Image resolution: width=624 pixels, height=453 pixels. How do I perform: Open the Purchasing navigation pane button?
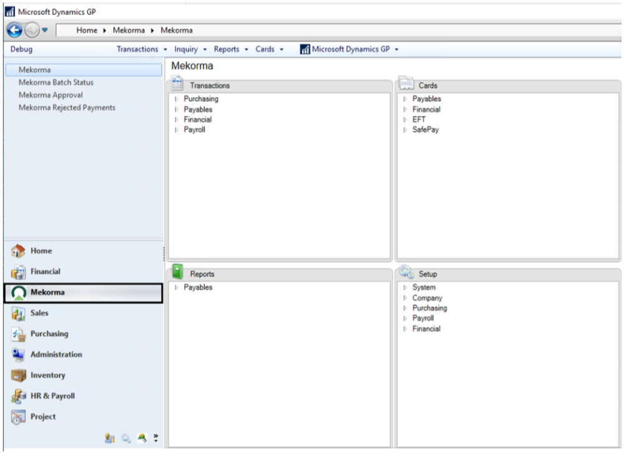point(83,334)
